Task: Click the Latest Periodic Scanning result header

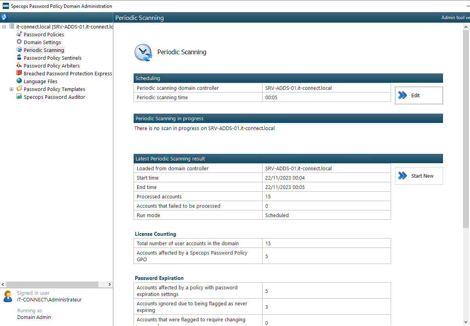Action: coord(288,159)
